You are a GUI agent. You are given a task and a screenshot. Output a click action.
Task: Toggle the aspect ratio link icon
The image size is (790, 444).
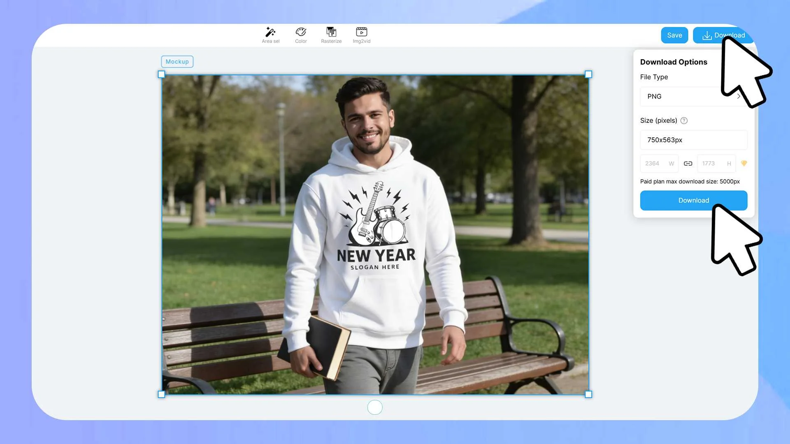tap(688, 164)
